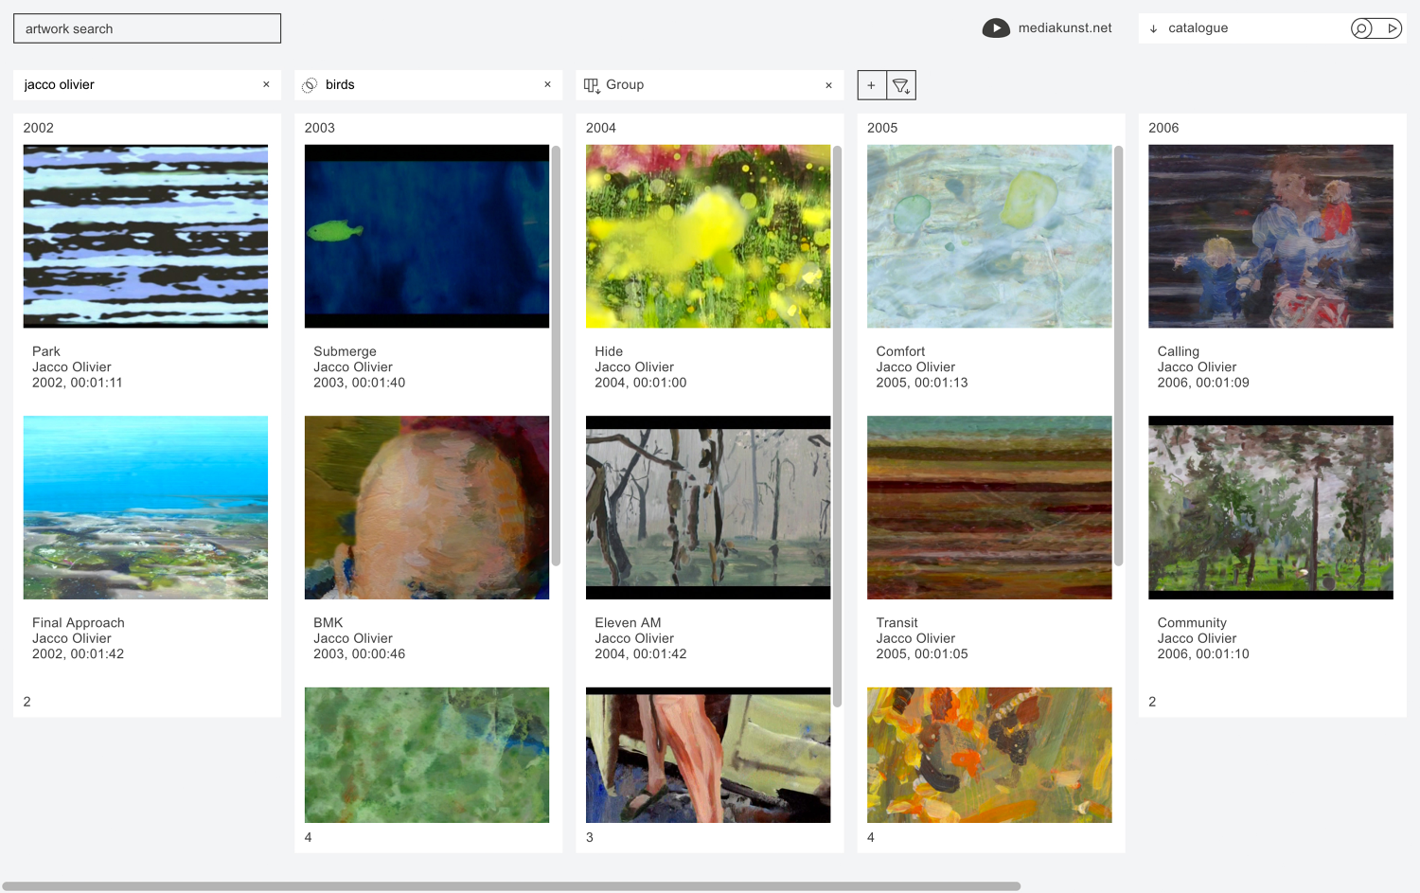Click the BMK title text
The height and width of the screenshot is (893, 1420).
[x=328, y=623]
